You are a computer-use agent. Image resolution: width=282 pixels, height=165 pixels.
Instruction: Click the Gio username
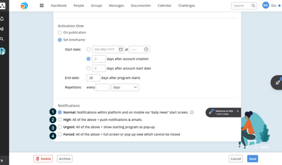(x=274, y=6)
